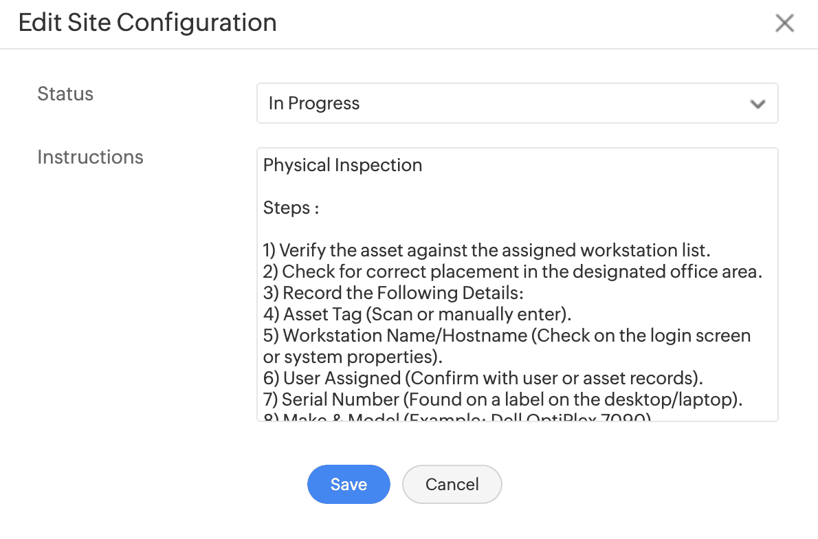Open the Status dropdown showing In Progress

tap(516, 104)
